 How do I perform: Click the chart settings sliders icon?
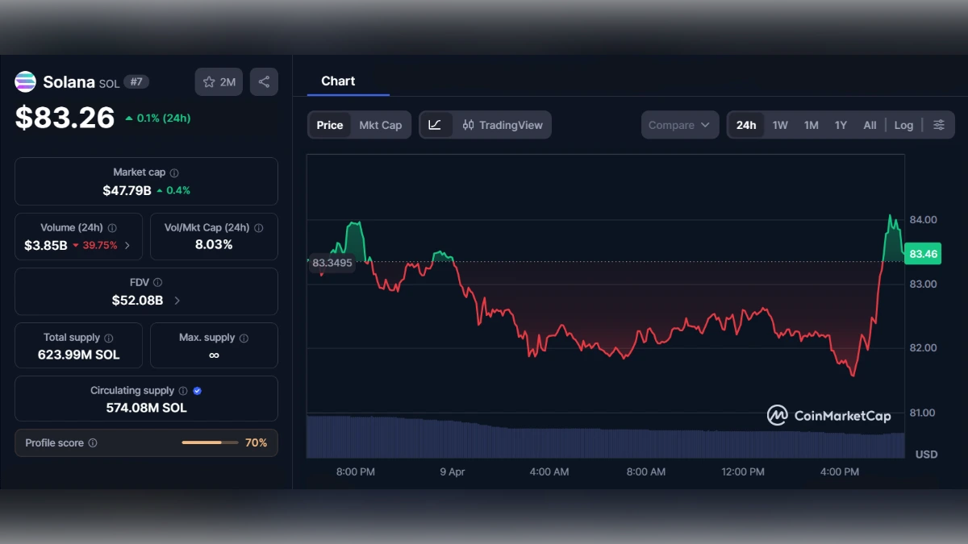[x=938, y=125]
